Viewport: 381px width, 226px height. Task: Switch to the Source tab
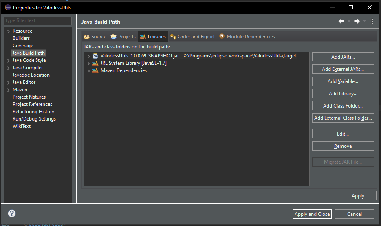click(x=95, y=37)
